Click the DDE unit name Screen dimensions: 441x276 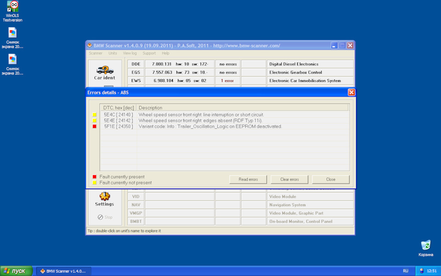coord(136,64)
